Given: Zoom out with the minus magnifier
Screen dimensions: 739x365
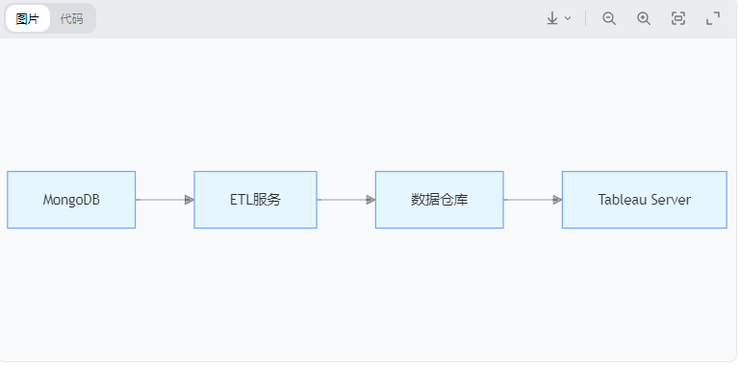Looking at the screenshot, I should (609, 18).
